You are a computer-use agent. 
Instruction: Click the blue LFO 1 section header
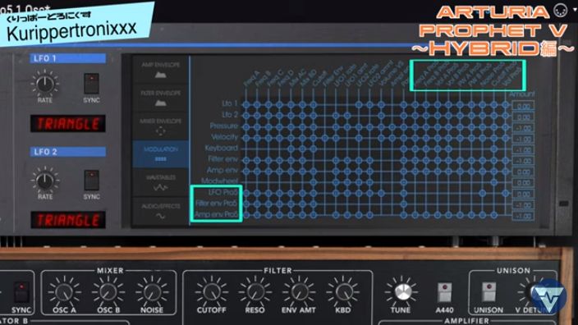[x=68, y=58]
